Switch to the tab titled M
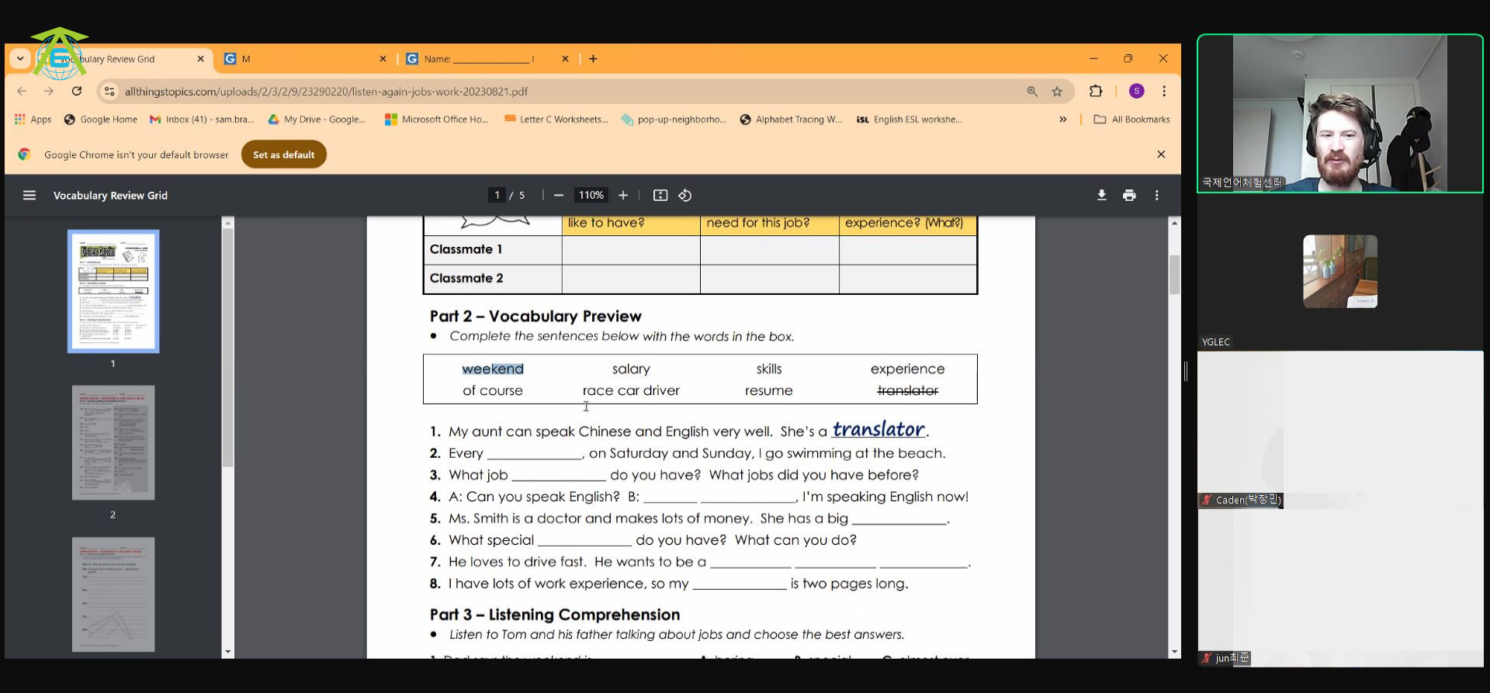The height and width of the screenshot is (693, 1490). click(x=305, y=59)
